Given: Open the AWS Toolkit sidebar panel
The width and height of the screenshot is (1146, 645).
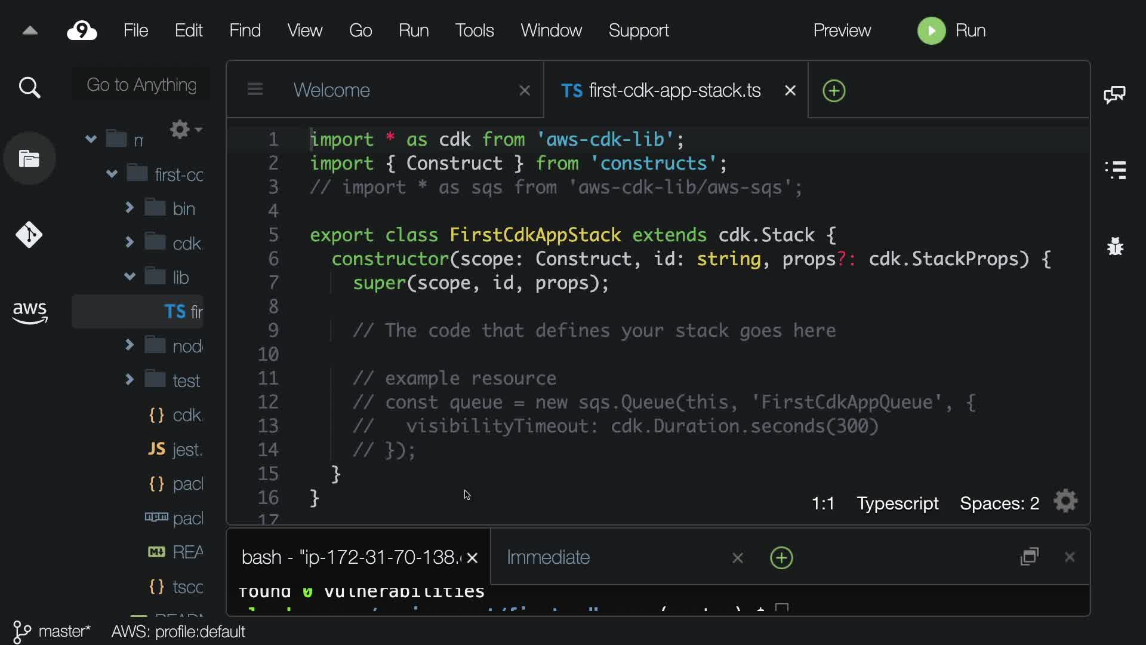Looking at the screenshot, I should click(x=29, y=312).
